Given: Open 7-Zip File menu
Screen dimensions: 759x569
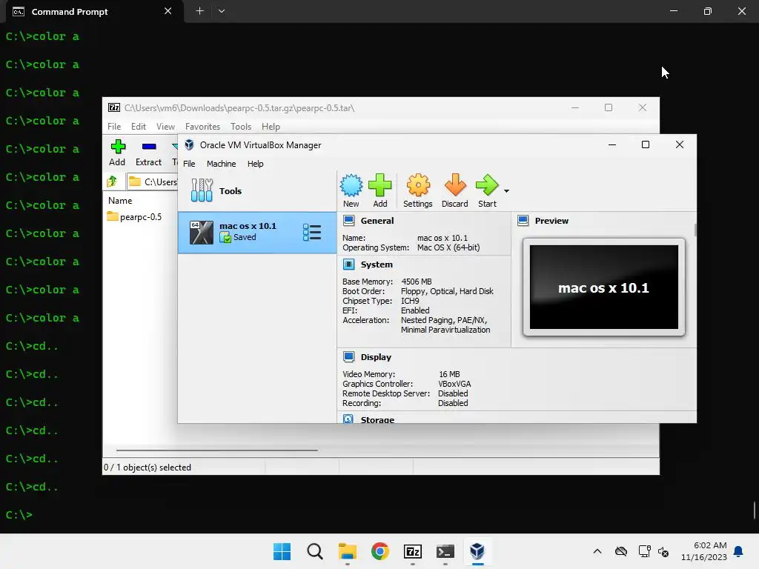Looking at the screenshot, I should coord(114,126).
